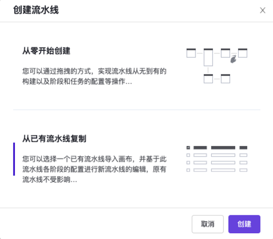Click the hand cursor icon in diagram
Viewport: 273px width, 239px height.
tap(233, 59)
